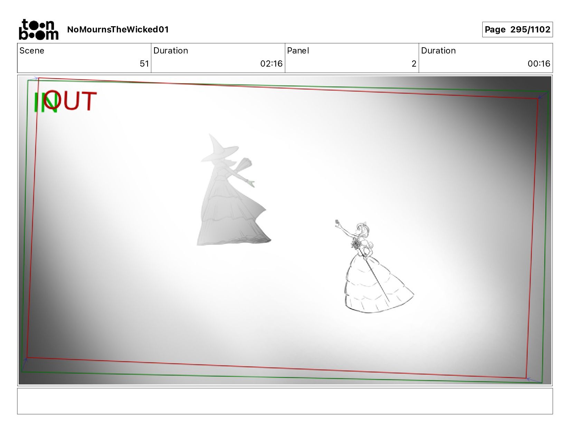The image size is (570, 440).
Task: Select the grey witch silhouette drawing
Action: click(233, 190)
